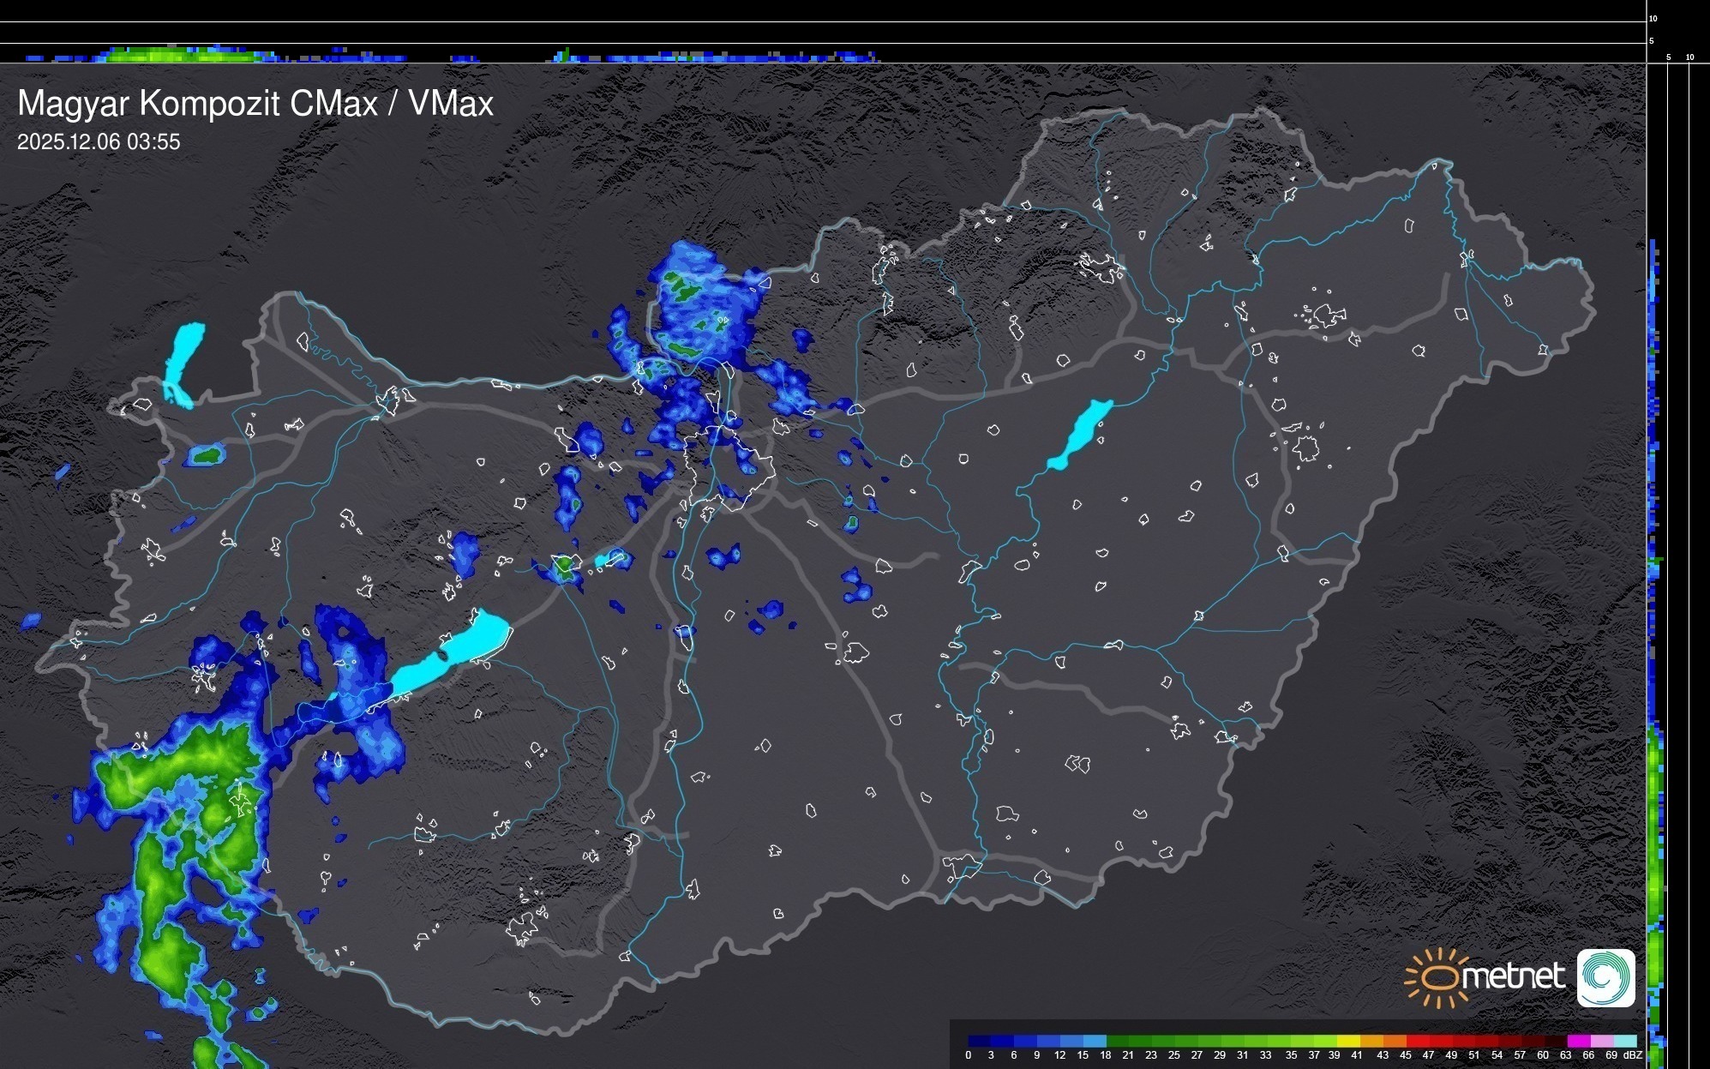Click the metnet wordmark text
Screen dimensions: 1710x1069
pyautogui.click(x=1513, y=976)
